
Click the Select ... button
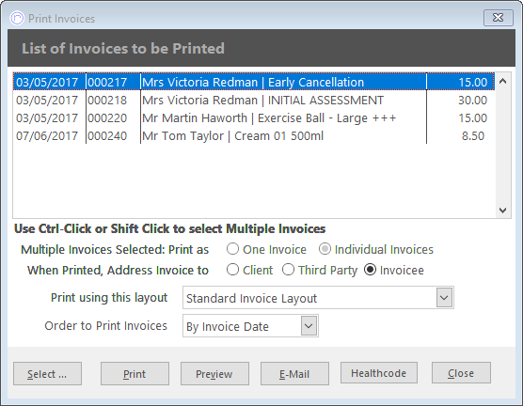(47, 374)
